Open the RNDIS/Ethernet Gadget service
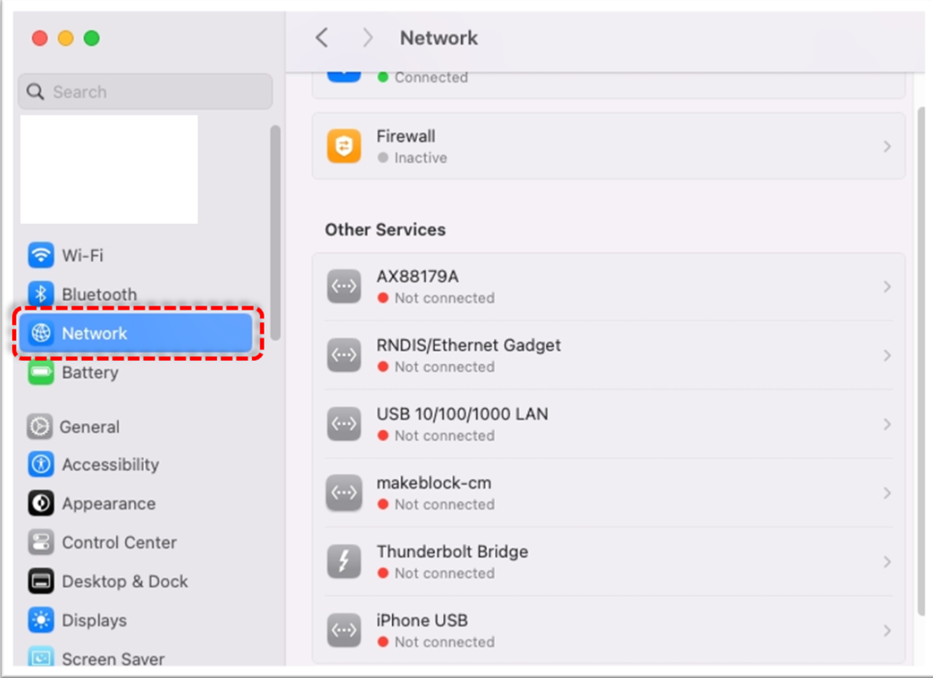Screen dimensions: 933x678 coord(468,355)
